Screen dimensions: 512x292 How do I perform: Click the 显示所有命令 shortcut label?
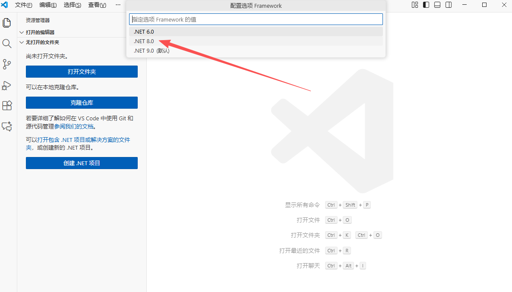click(x=302, y=205)
